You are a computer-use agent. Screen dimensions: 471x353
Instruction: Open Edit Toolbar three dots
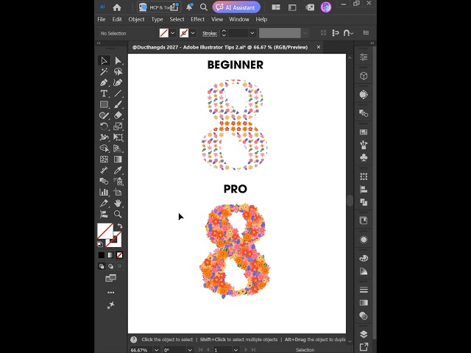(111, 293)
